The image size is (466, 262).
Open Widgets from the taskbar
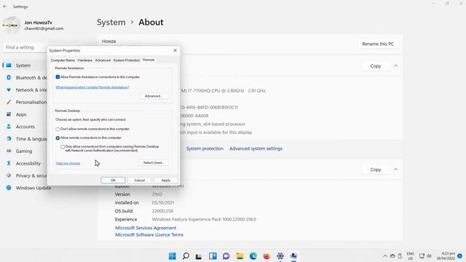213,255
